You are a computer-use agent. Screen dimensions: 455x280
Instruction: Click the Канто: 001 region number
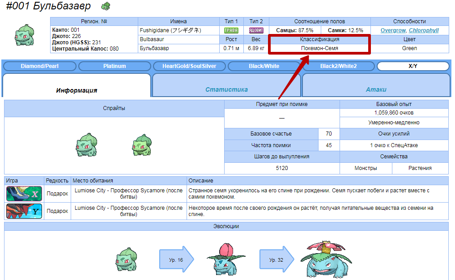pos(66,30)
